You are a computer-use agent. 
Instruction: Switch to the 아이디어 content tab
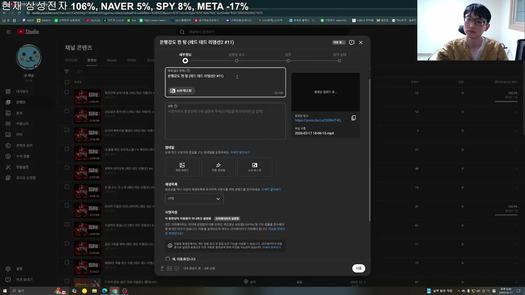71,60
